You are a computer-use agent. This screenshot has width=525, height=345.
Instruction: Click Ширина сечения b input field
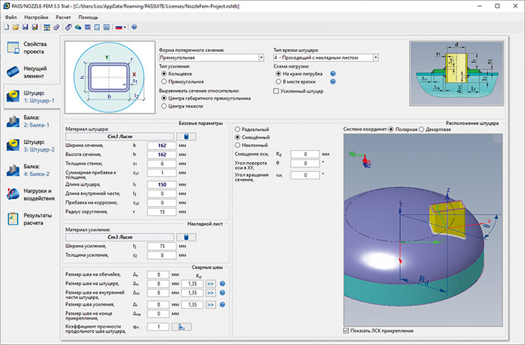tap(161, 146)
